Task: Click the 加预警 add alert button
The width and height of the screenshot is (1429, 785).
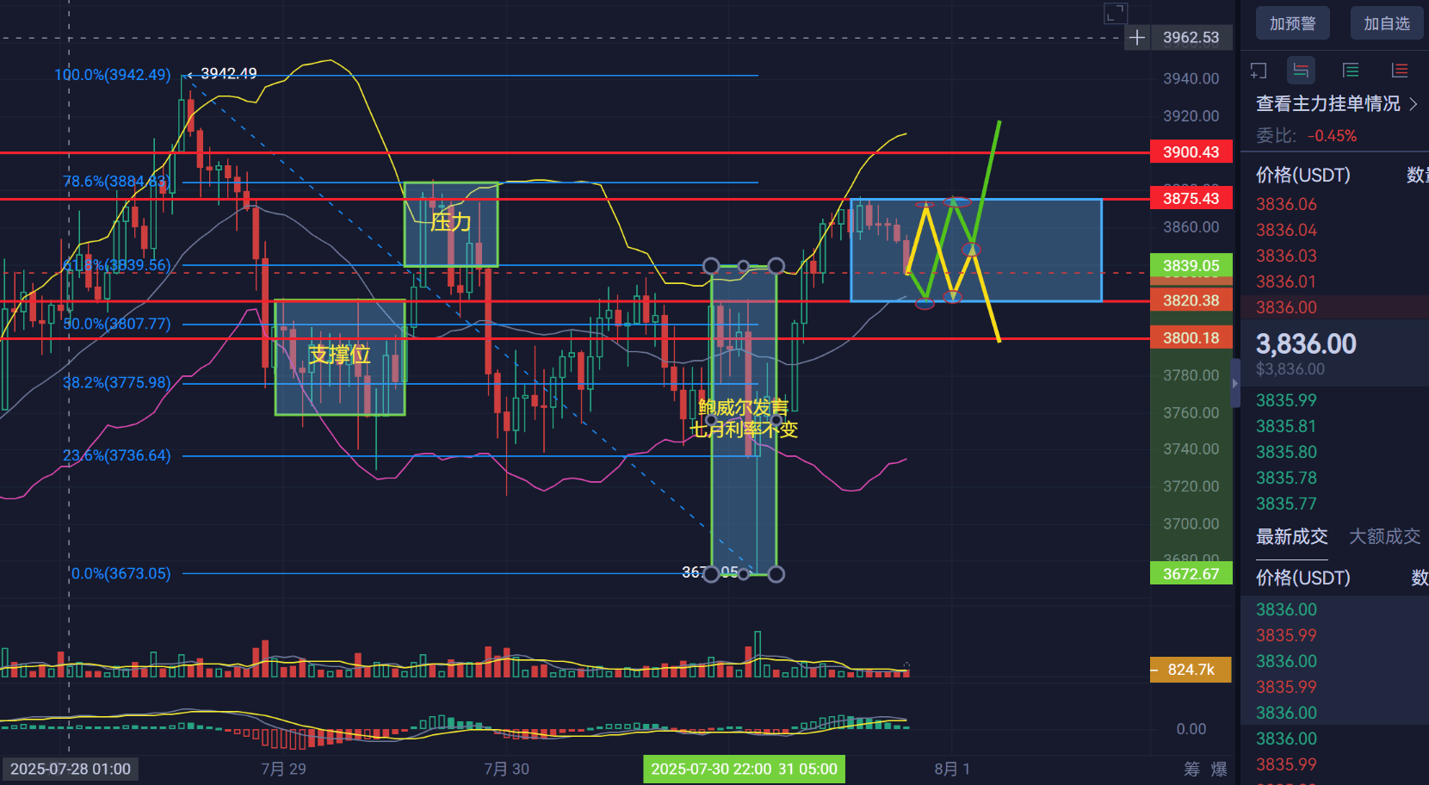Action: (1292, 23)
